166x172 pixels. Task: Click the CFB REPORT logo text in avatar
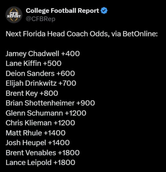click(x=14, y=15)
